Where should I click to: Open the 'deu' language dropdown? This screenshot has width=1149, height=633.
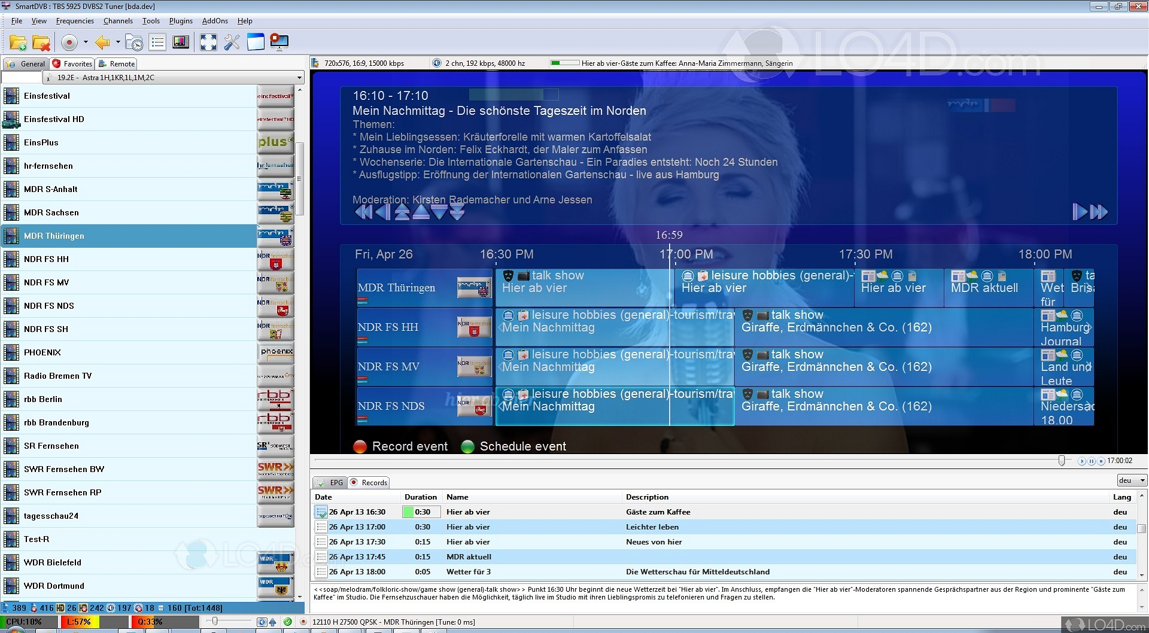(x=1131, y=480)
